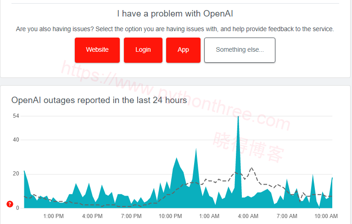Click the 20 value on the y-axis
This screenshot has height=224, width=352.
click(x=16, y=174)
